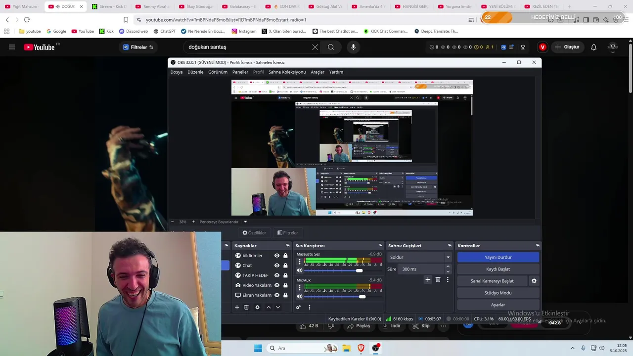Open audio mixer bottom three-dot menu
This screenshot has width=633, height=356.
(310, 307)
